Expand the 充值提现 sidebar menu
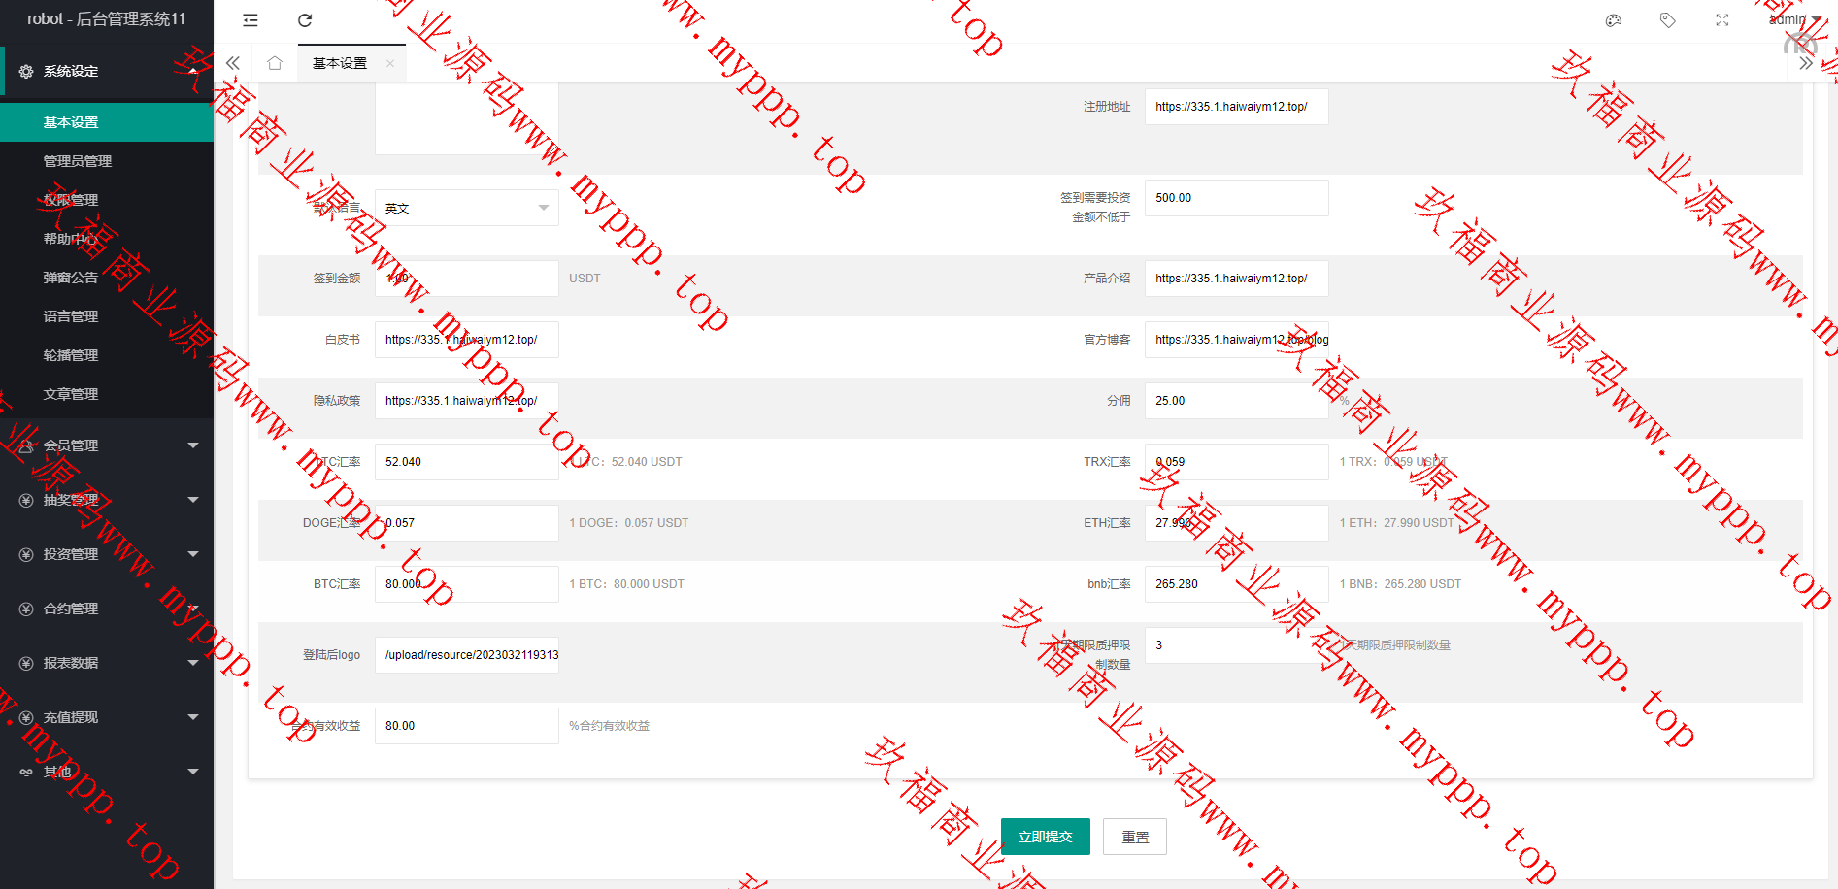 [x=107, y=717]
